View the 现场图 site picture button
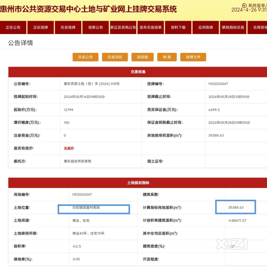Screen dimensions: 267x269 [142, 57]
